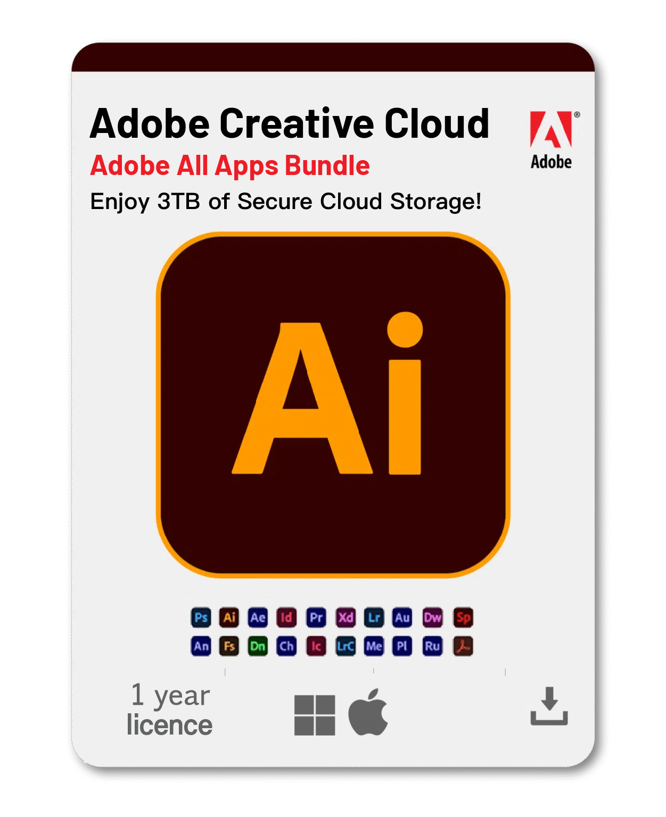Image resolution: width=666 pixels, height=817 pixels.
Task: Click the Acrobat PDF icon
Action: [463, 646]
